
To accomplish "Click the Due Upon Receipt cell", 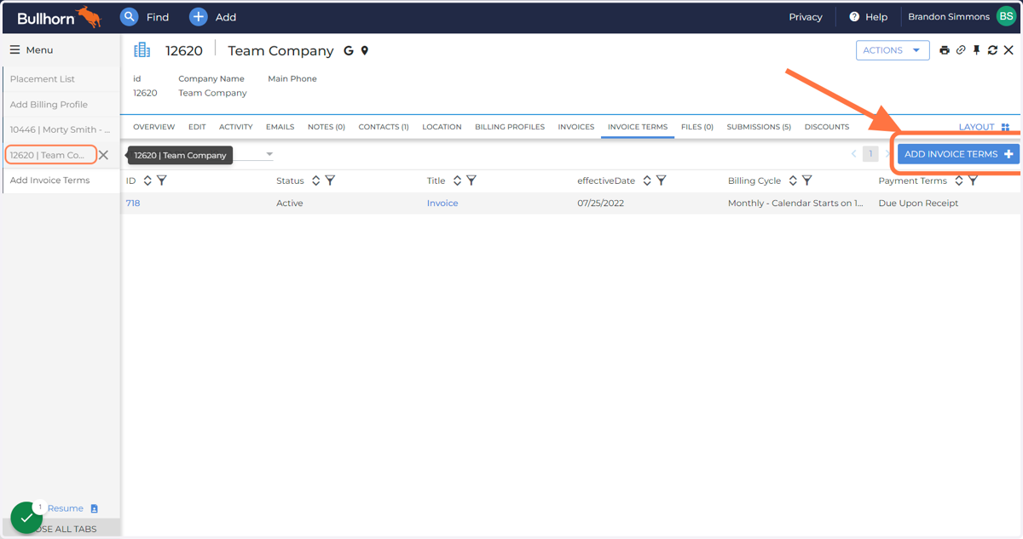I will click(x=918, y=204).
